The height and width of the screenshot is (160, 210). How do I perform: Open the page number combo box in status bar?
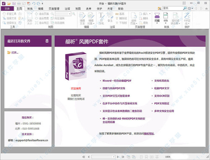tap(103, 157)
